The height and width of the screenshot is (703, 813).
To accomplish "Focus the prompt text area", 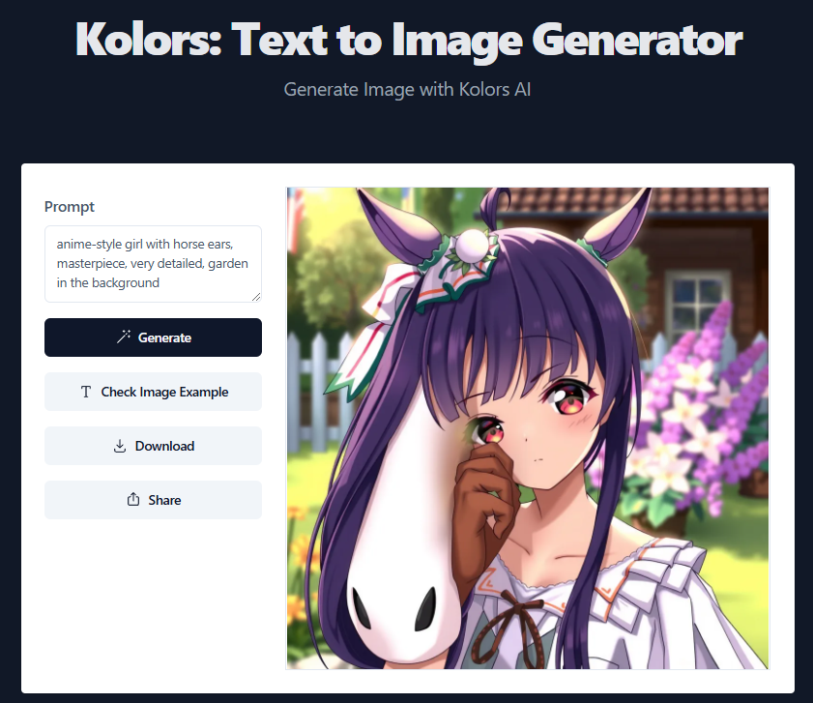I will 153,264.
